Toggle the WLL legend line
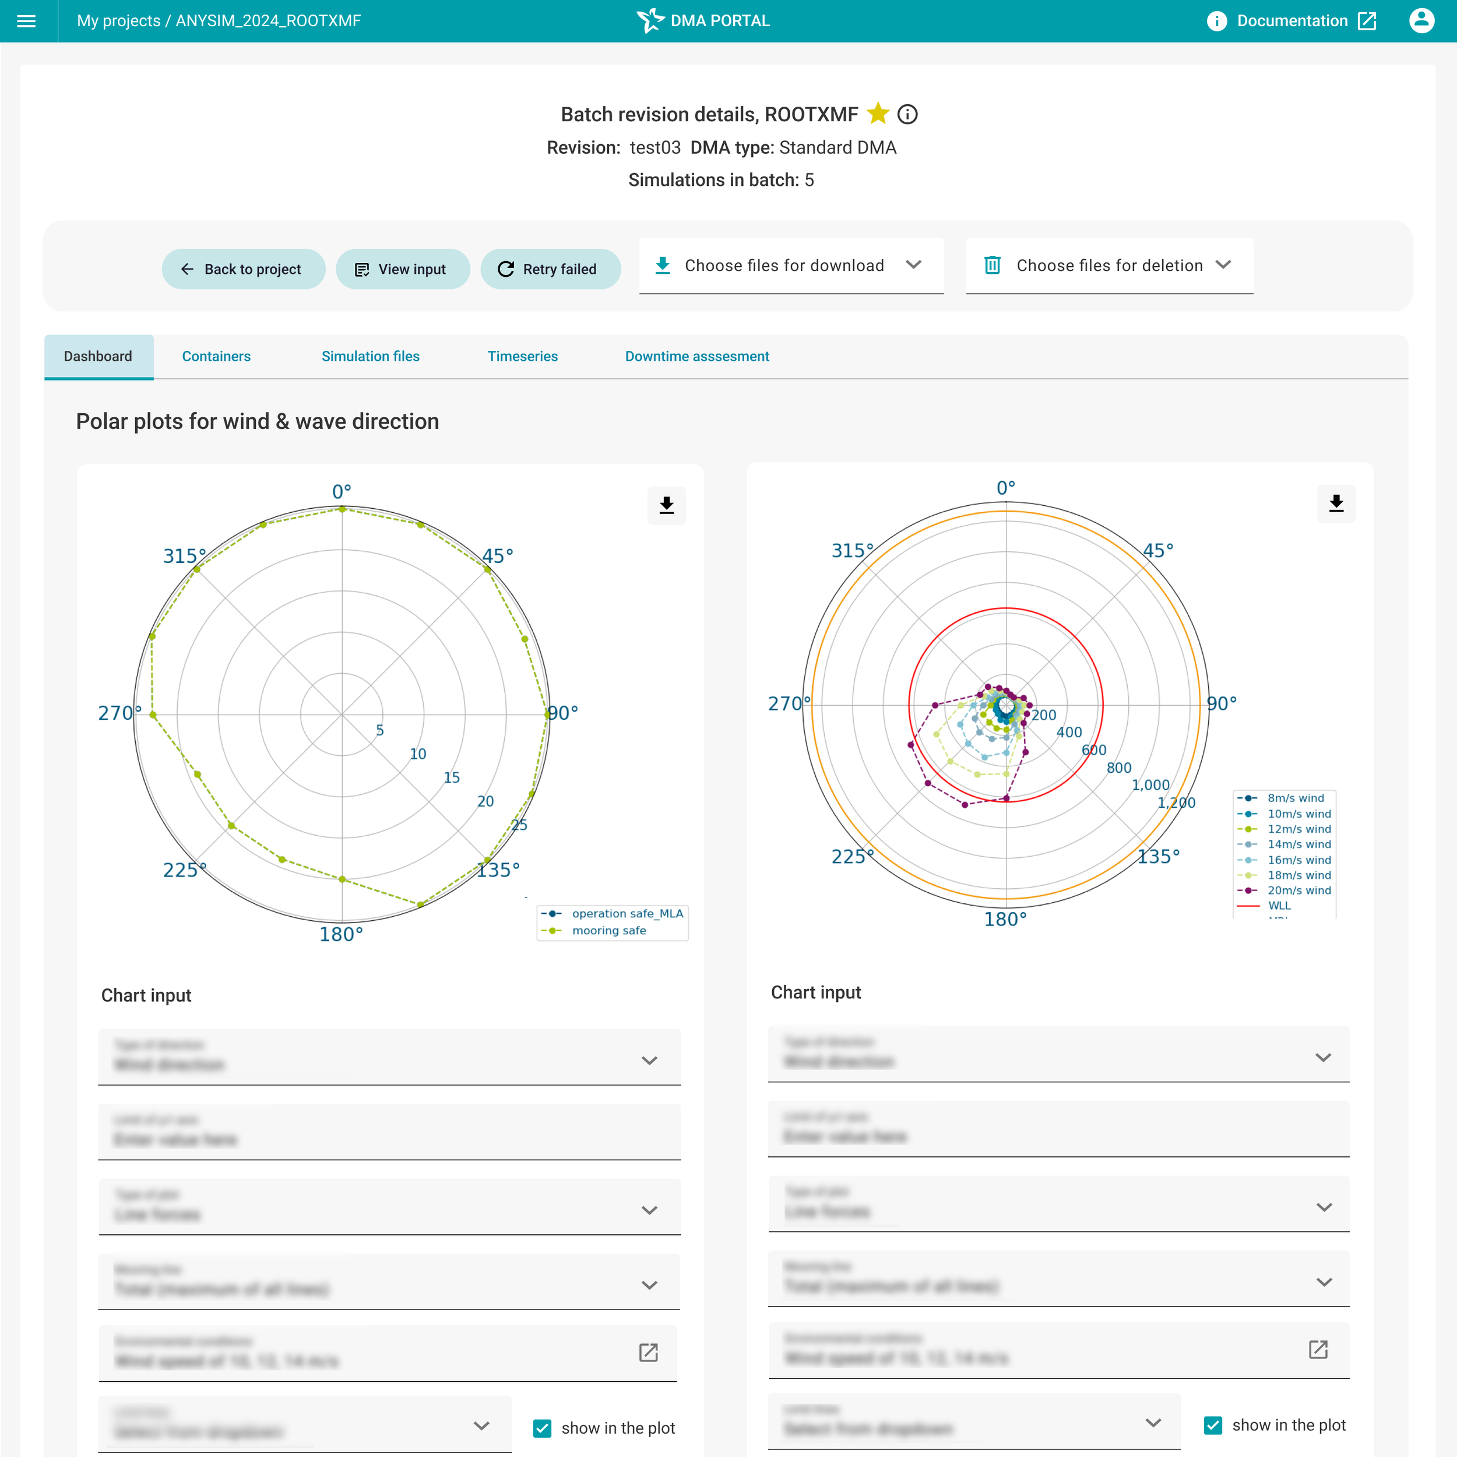This screenshot has height=1457, width=1457. [x=1265, y=905]
